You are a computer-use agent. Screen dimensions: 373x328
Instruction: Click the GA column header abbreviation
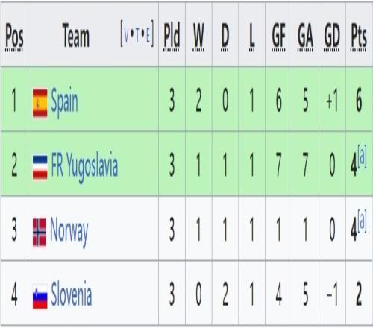(x=305, y=37)
